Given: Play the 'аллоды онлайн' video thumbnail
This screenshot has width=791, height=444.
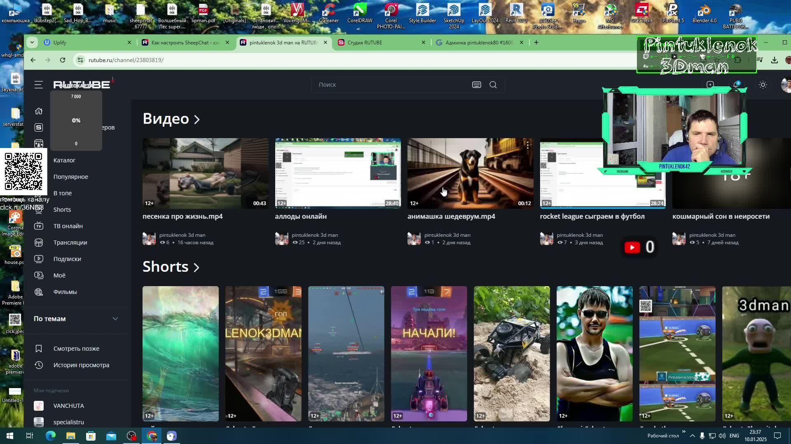Looking at the screenshot, I should tap(338, 173).
